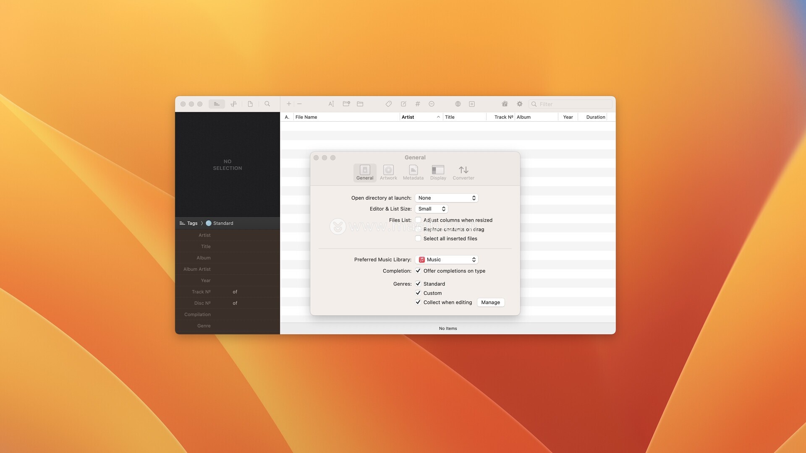Viewport: 806px width, 453px height.
Task: Click the hash number tracks icon
Action: click(418, 104)
